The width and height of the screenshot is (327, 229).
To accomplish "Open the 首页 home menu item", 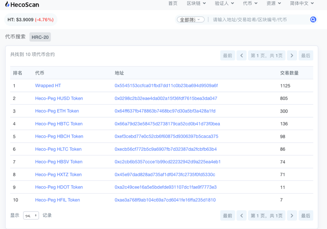I will coord(172,3).
